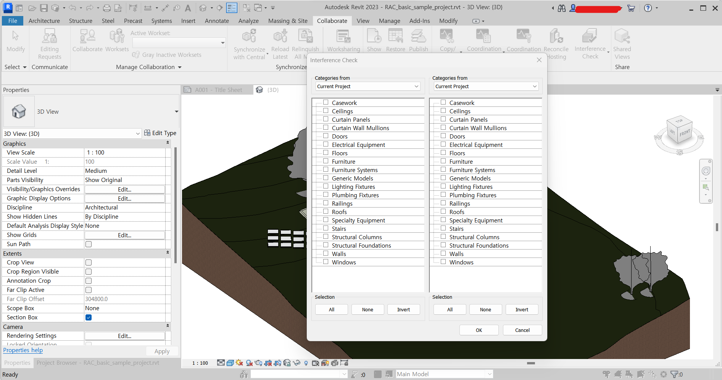Click None under the left Selection group

[367, 309]
